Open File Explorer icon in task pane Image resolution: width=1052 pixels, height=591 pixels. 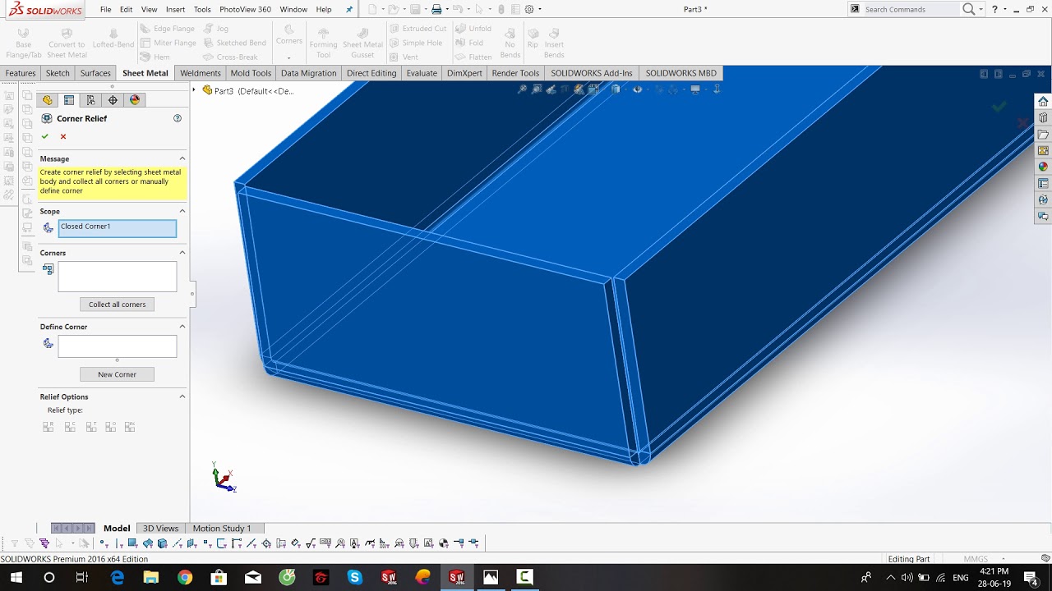[x=1043, y=135]
